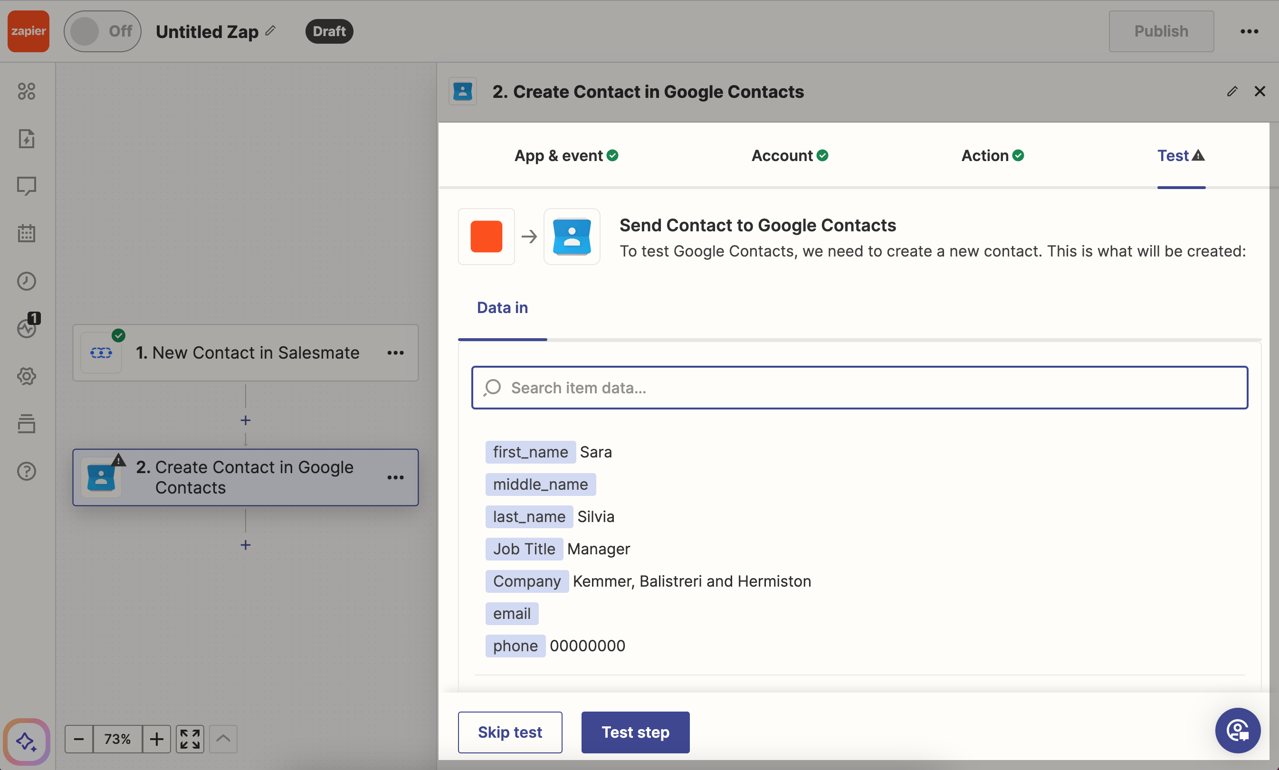The image size is (1279, 770).
Task: Switch to the Action tab
Action: [993, 156]
